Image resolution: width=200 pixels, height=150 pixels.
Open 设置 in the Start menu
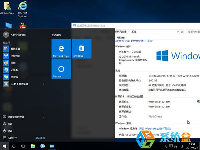tap(8, 124)
